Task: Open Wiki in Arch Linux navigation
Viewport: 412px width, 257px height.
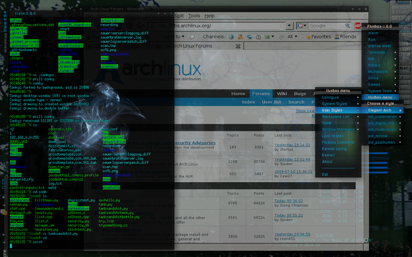Action: click(282, 94)
